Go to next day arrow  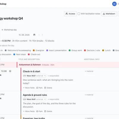click(x=42, y=35)
